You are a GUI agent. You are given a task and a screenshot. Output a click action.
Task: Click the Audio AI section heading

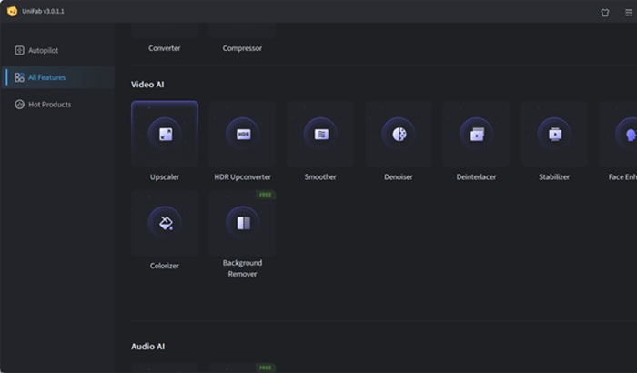147,347
